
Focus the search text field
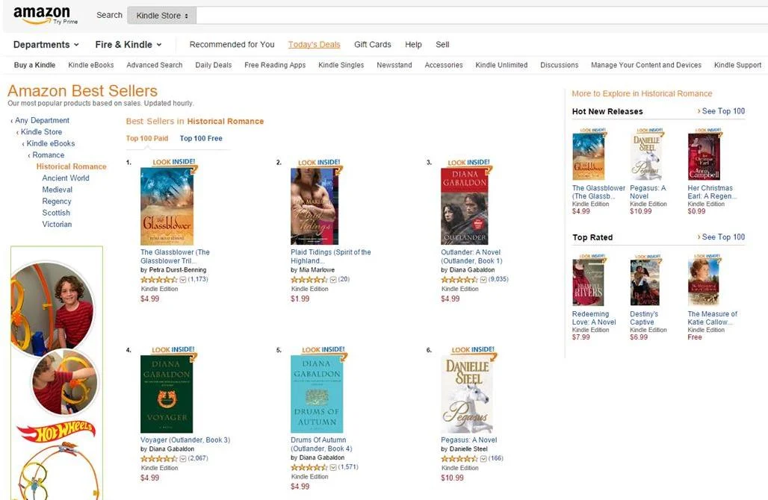pos(482,16)
